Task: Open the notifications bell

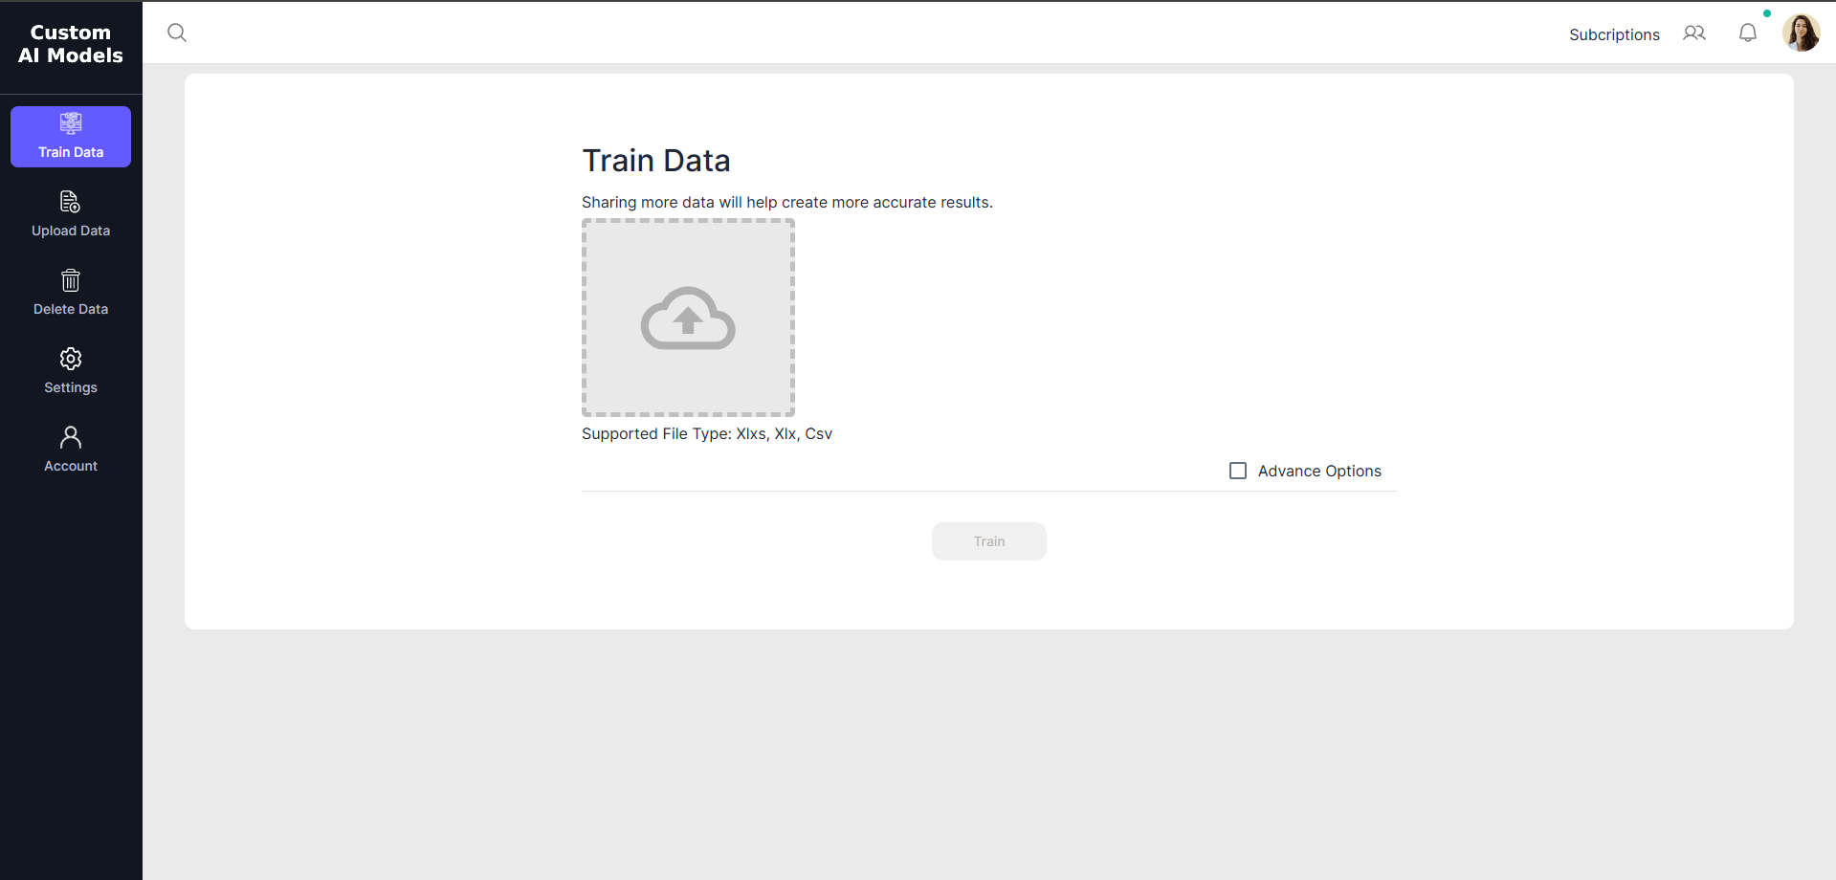Action: pyautogui.click(x=1748, y=33)
